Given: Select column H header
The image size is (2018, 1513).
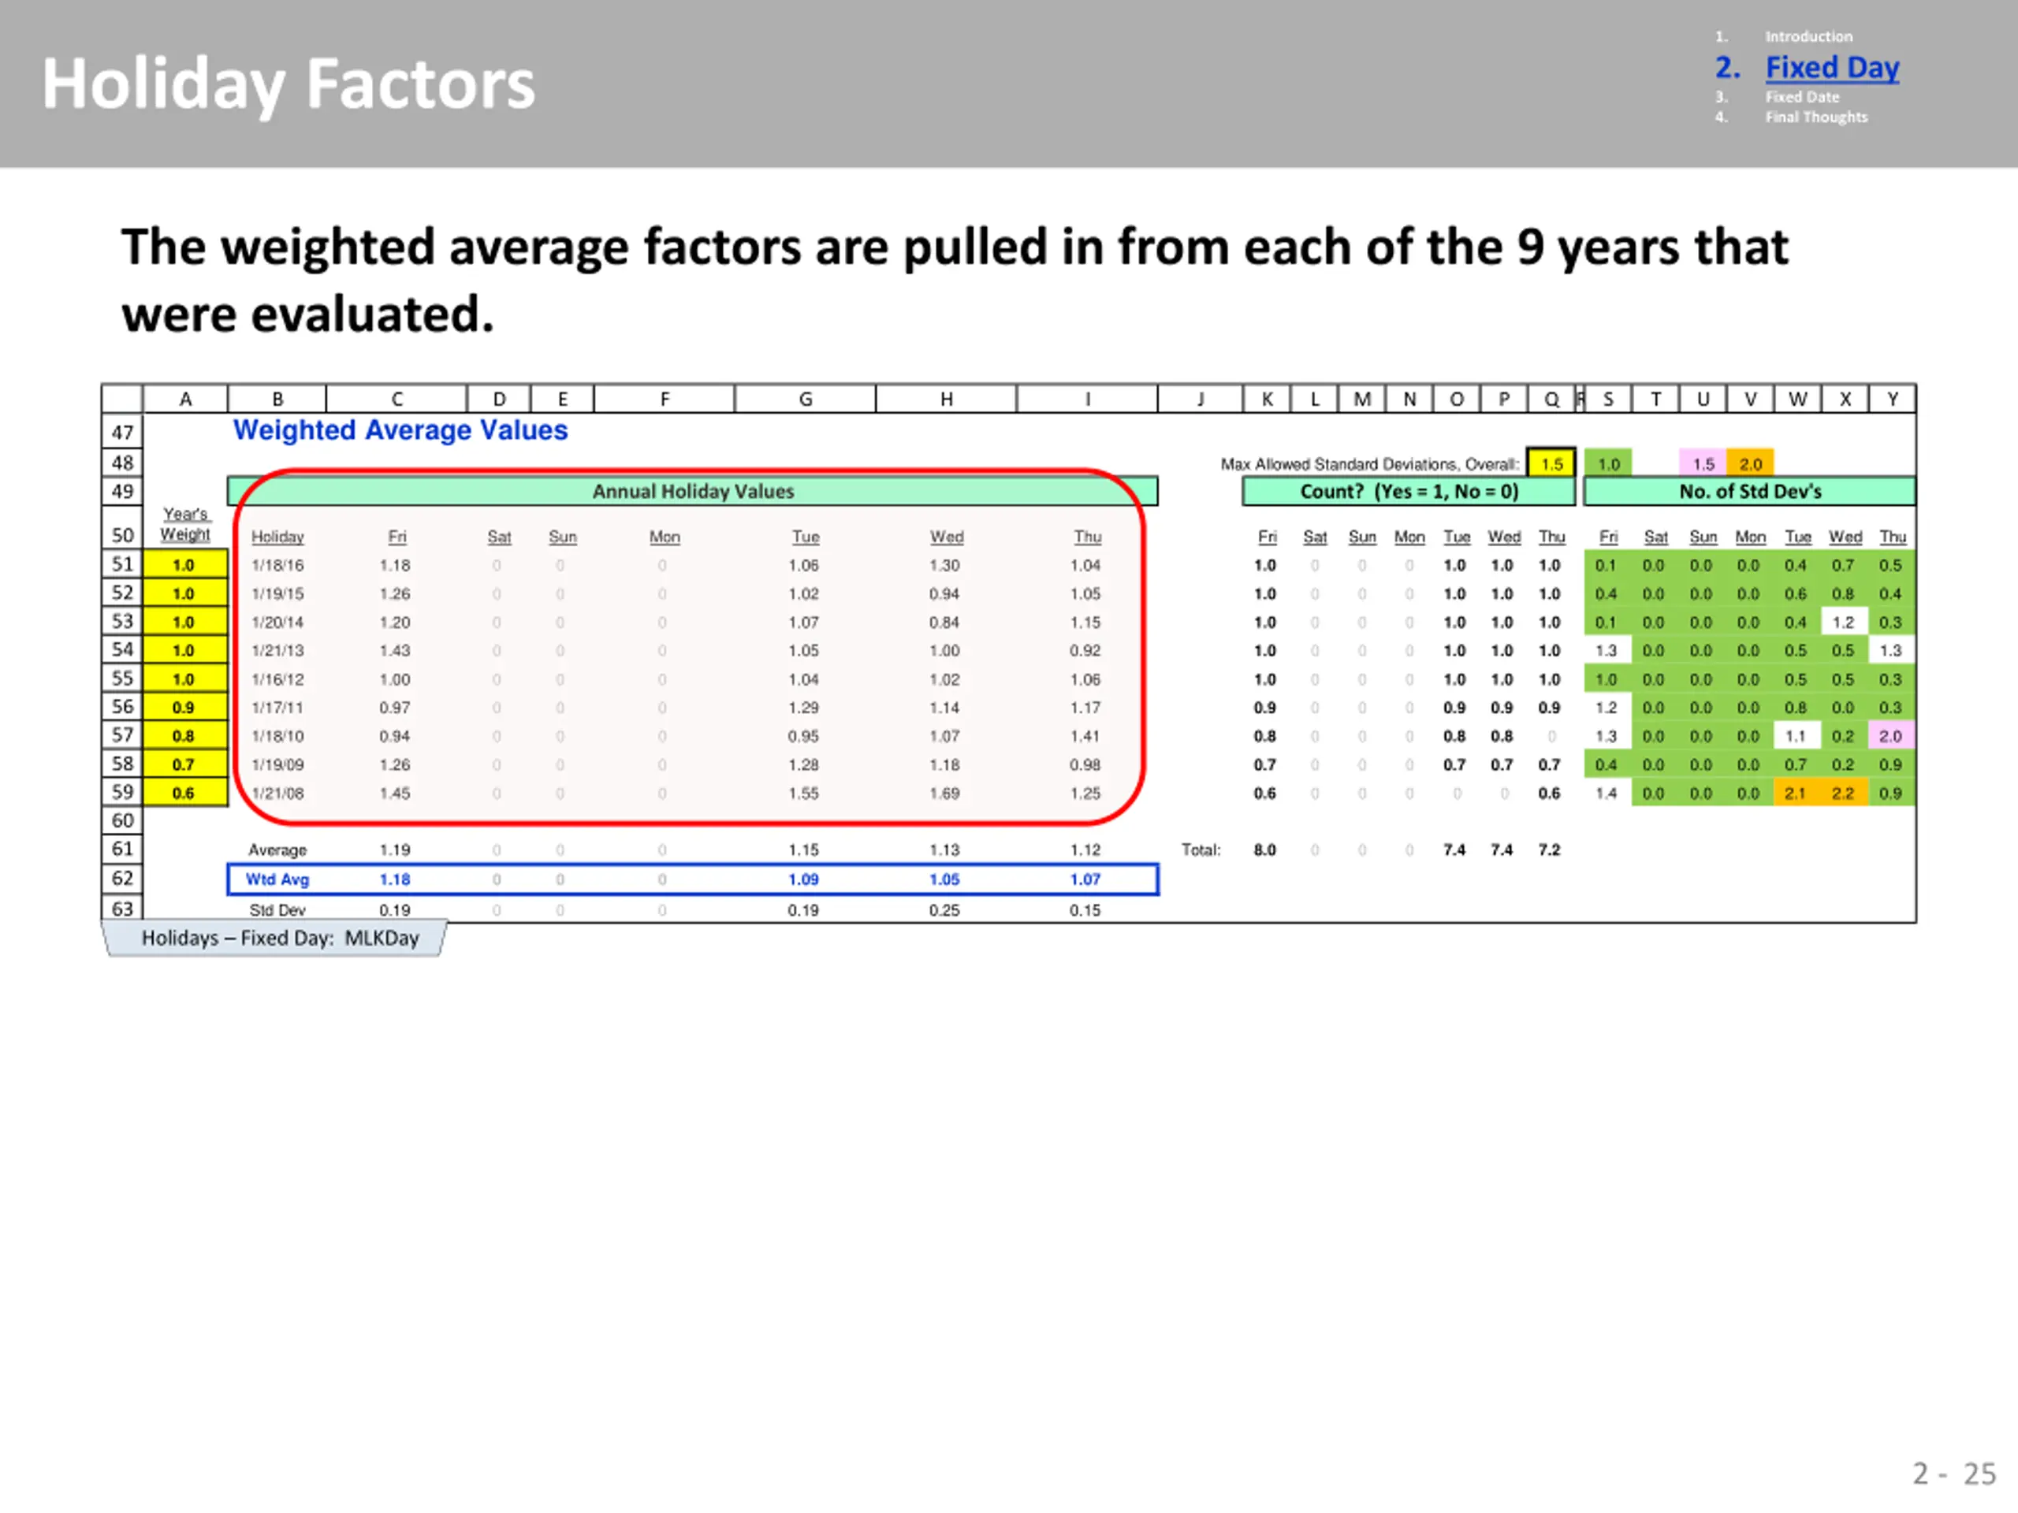Looking at the screenshot, I should point(947,399).
